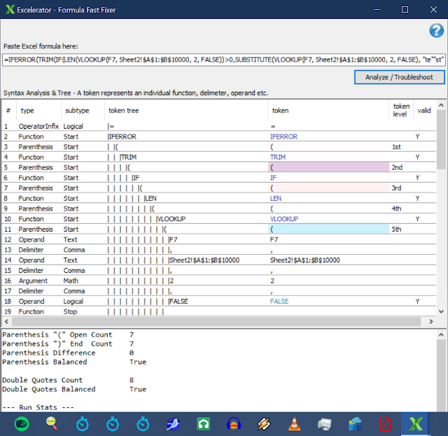Click the Double Quotes Count line
Viewport: 448px width, 436px height.
68,380
